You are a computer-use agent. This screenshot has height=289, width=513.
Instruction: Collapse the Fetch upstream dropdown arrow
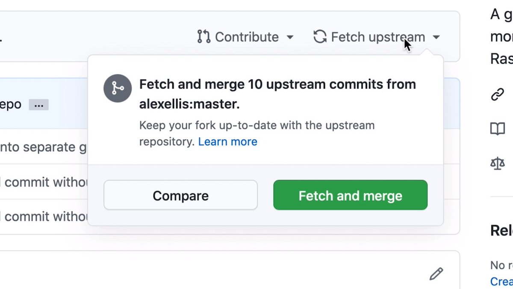pyautogui.click(x=436, y=37)
